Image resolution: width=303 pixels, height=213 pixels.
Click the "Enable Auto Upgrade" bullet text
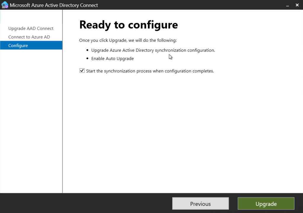tap(112, 58)
